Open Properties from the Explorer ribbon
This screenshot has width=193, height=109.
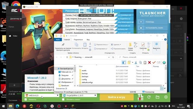143,46
